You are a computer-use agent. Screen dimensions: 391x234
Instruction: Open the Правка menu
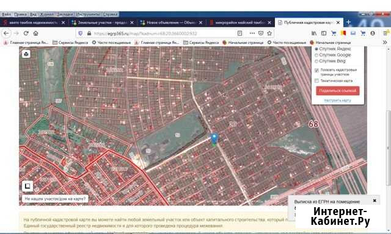pyautogui.click(x=20, y=14)
